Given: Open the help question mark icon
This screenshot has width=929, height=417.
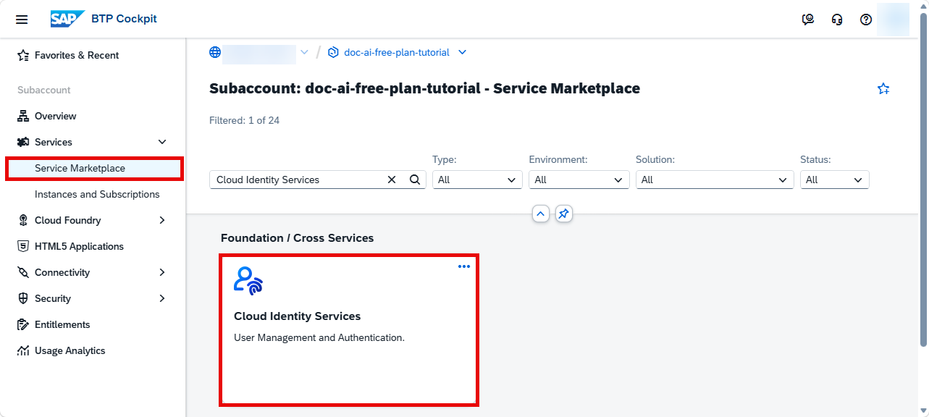Looking at the screenshot, I should [866, 20].
